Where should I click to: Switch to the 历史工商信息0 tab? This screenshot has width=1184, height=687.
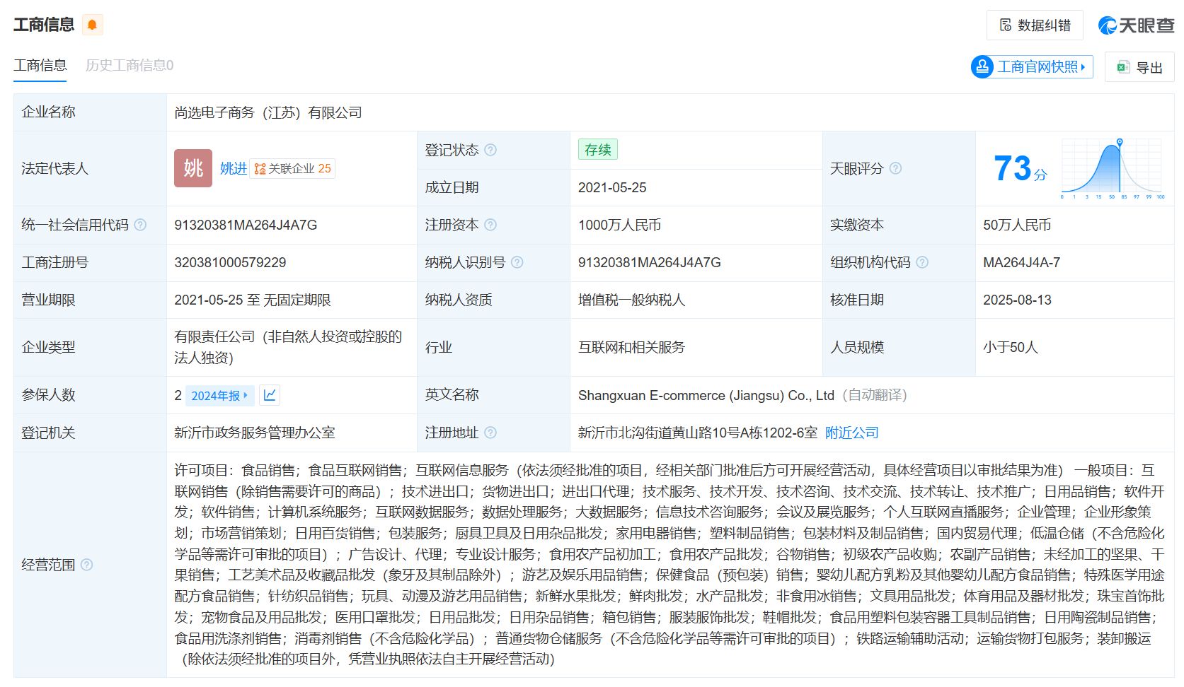pos(130,66)
